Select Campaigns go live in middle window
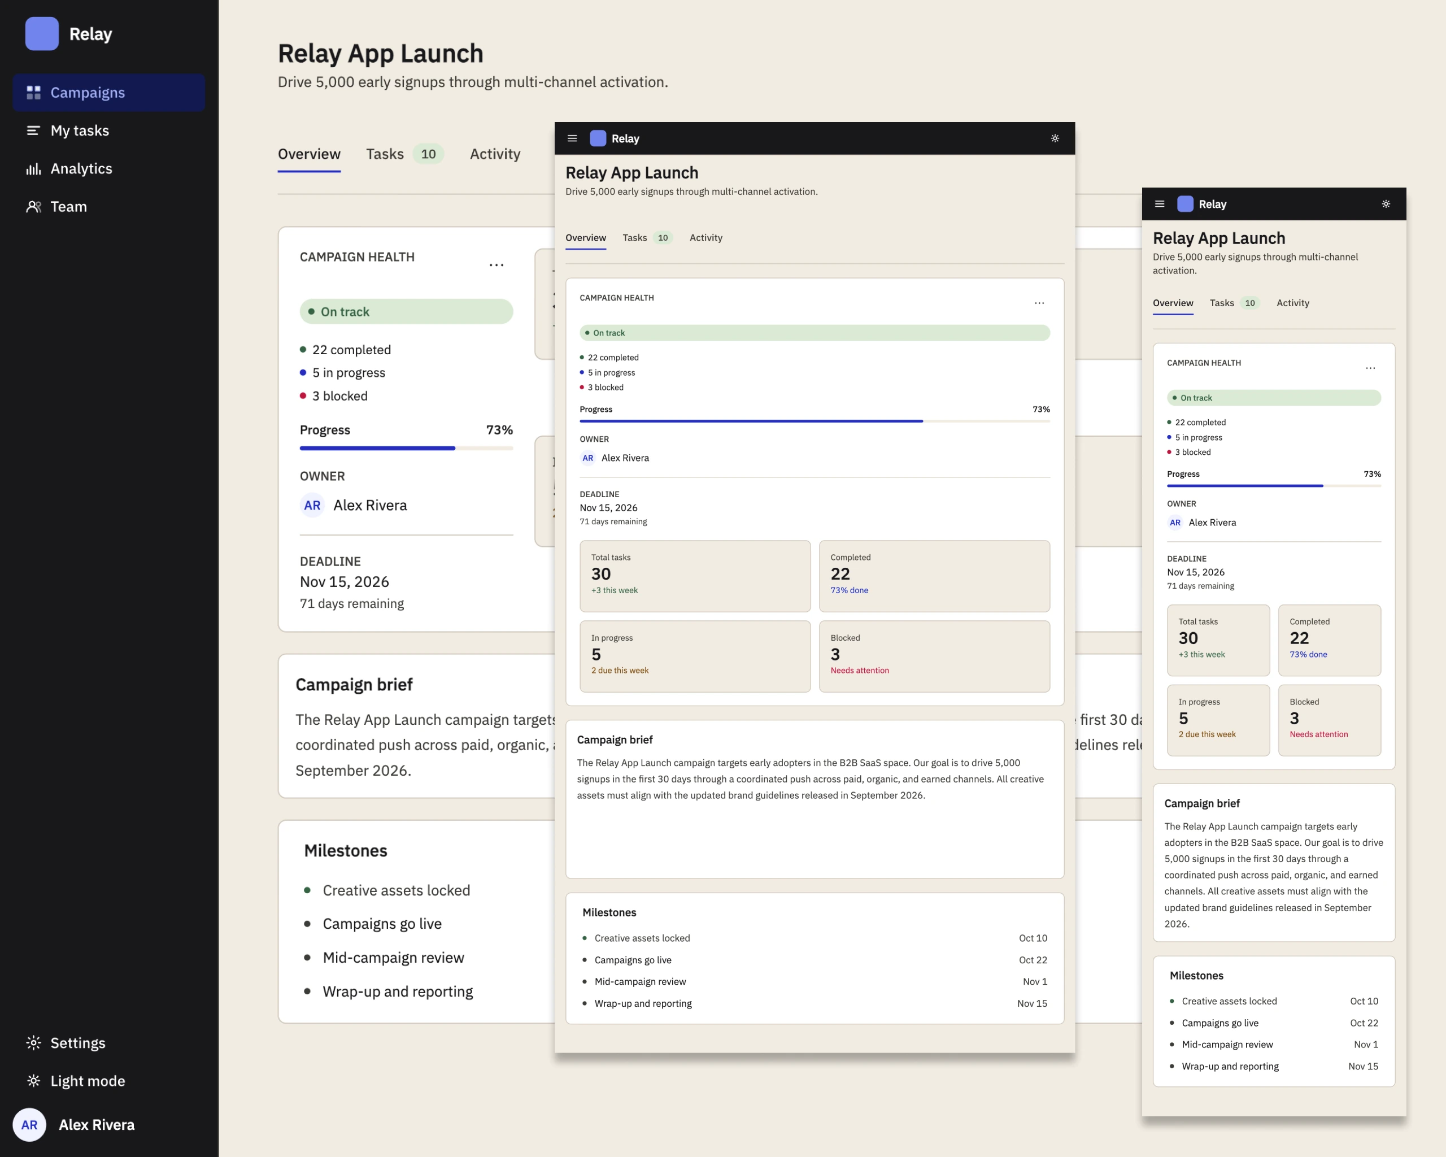This screenshot has height=1157, width=1446. (814, 960)
